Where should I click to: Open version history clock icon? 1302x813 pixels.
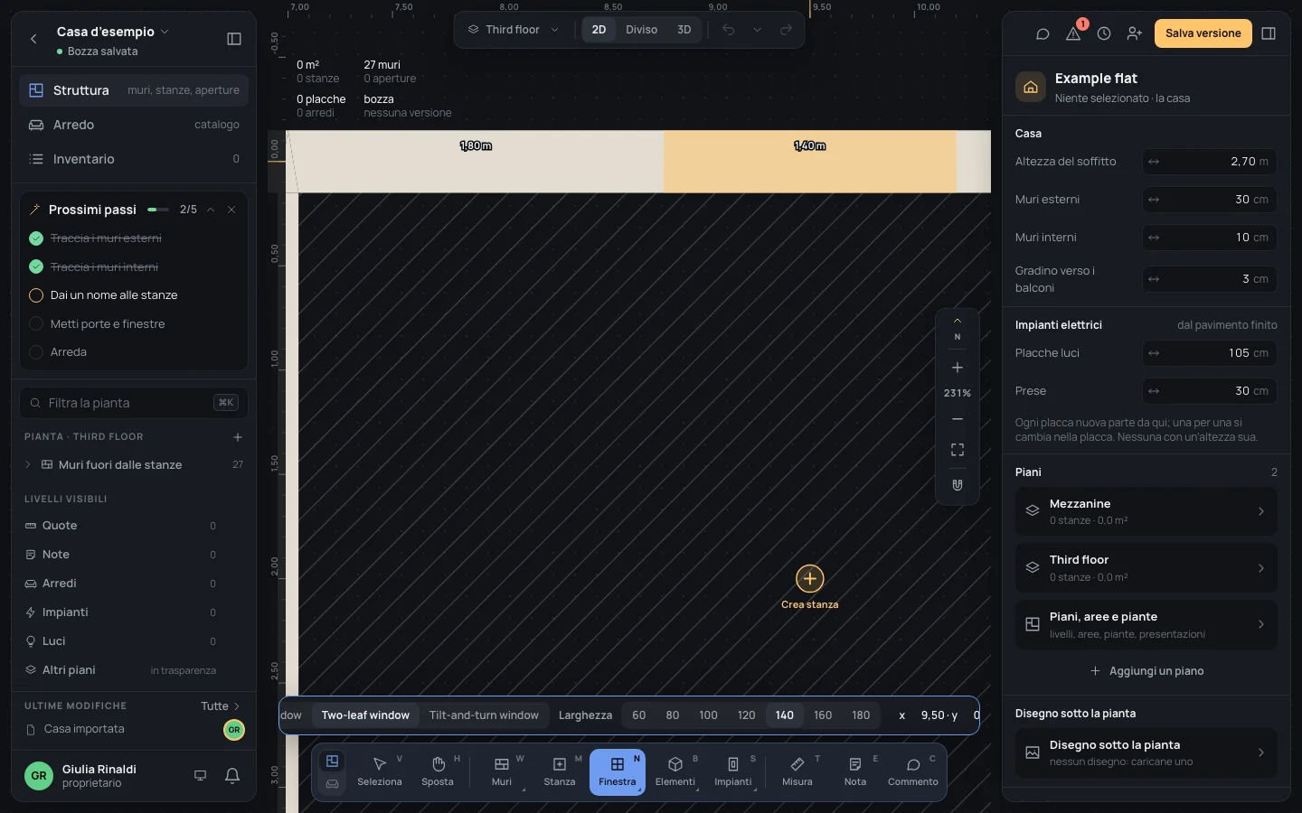tap(1104, 33)
